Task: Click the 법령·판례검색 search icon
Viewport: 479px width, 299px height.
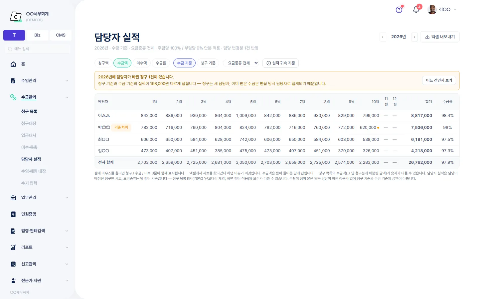Action: tap(13, 231)
